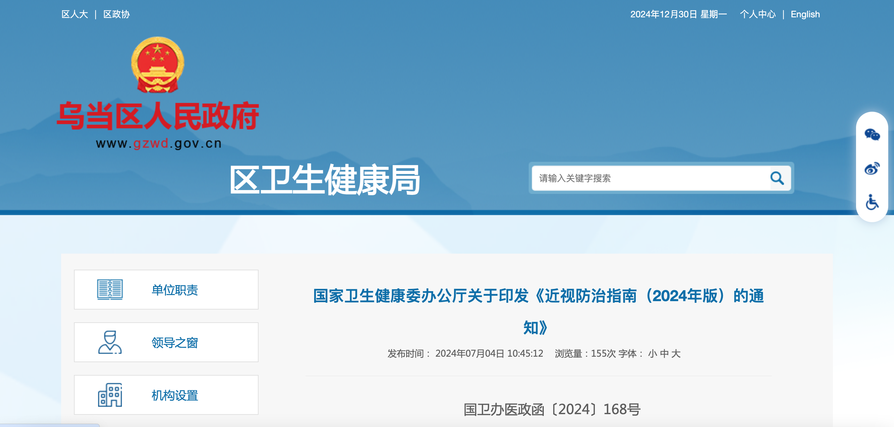The height and width of the screenshot is (427, 894).
Task: Click the date 2024年12月30日 星期一
Action: [679, 14]
